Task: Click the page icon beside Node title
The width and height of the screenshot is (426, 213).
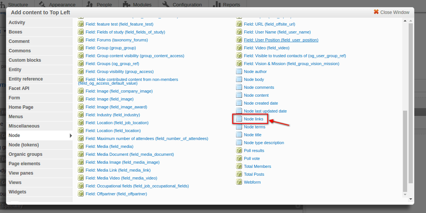Action: point(239,135)
